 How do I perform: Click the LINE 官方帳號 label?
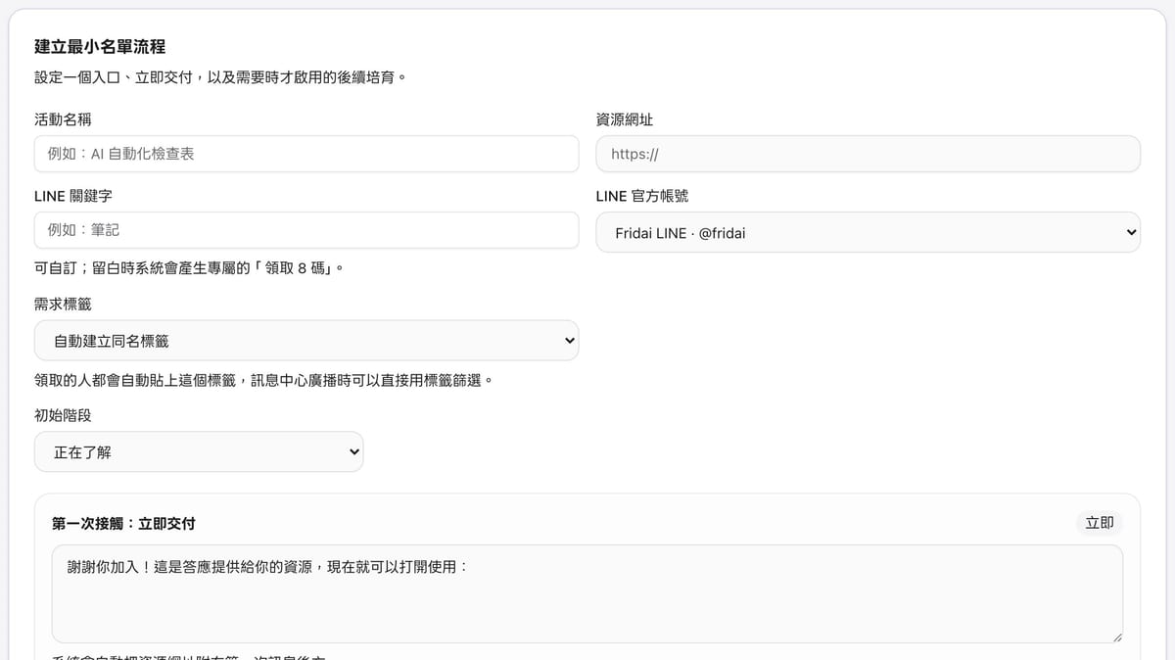pos(642,196)
